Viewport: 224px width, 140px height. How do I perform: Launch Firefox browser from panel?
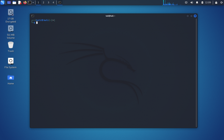point(25,2)
